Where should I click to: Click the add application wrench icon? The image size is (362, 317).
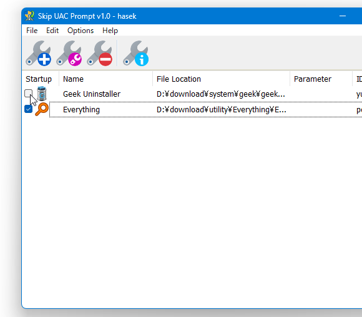38,53
